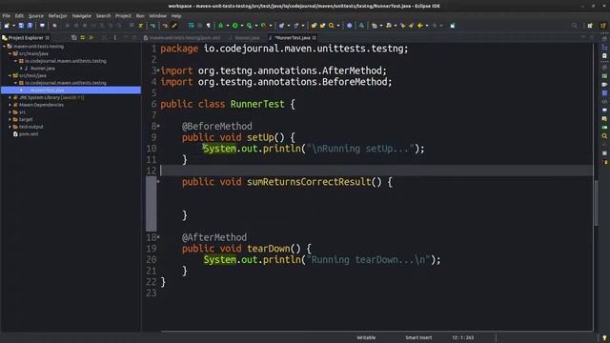Expand the test-output folder node
Viewport: 610px width, 343px height.
click(10, 127)
